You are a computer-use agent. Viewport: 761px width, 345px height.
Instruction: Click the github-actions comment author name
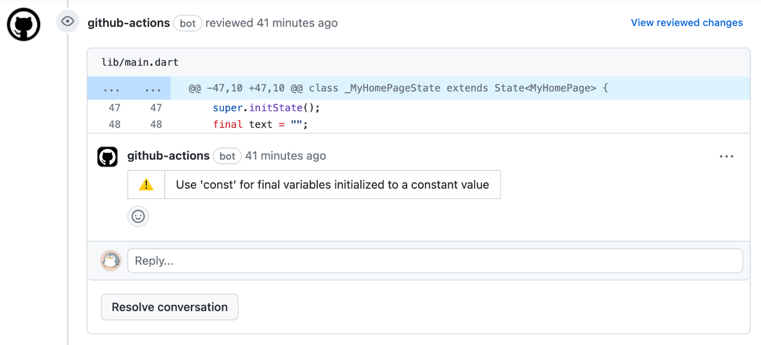point(169,156)
